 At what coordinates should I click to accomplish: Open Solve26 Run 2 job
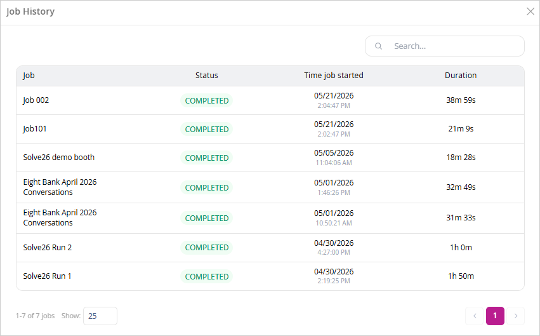pyautogui.click(x=270, y=248)
